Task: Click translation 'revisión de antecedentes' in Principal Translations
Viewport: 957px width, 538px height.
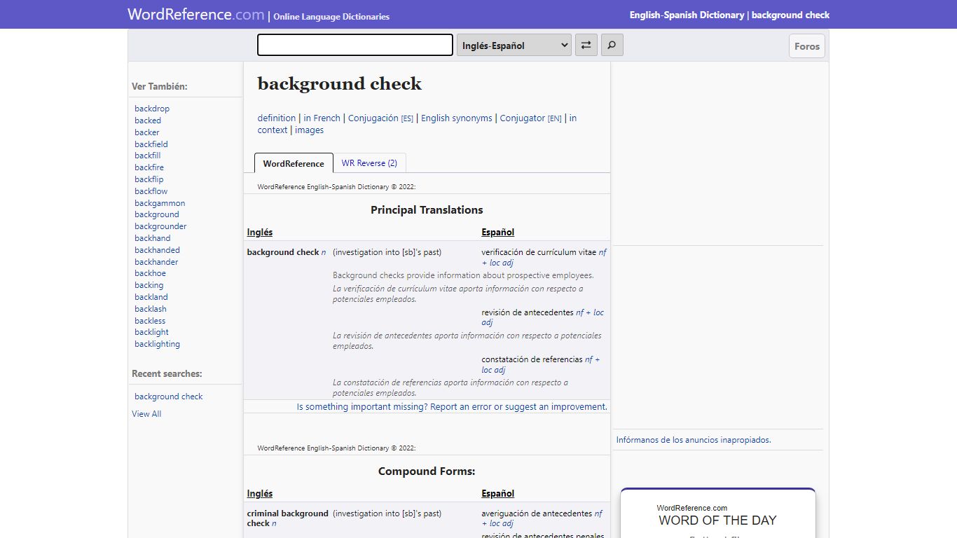Action: [x=528, y=312]
